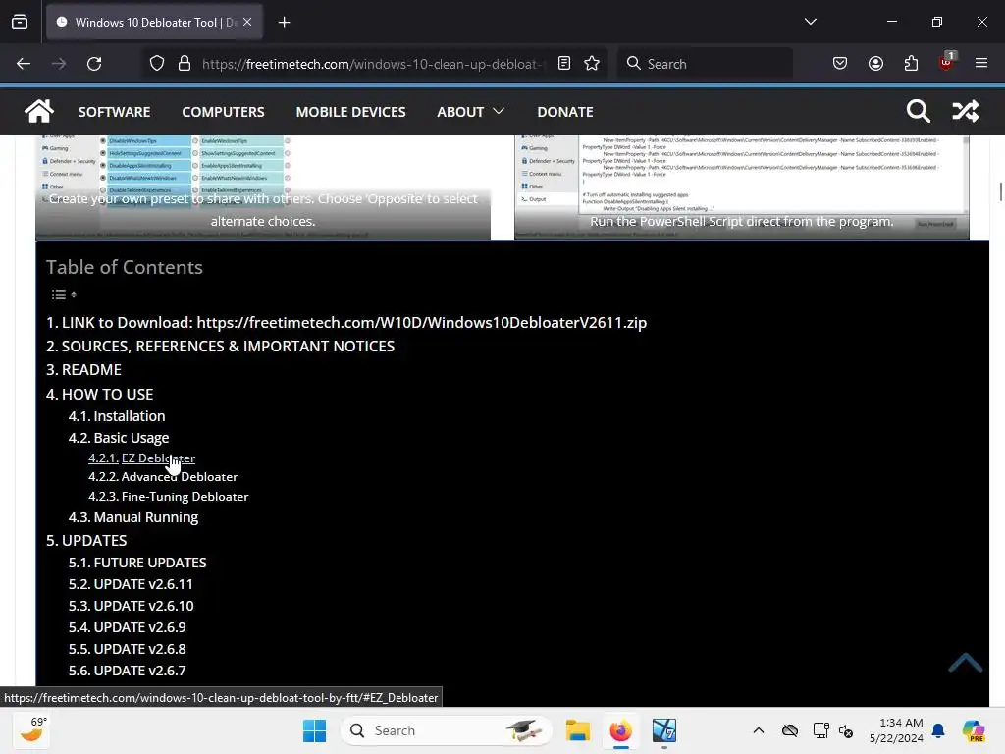Bookmark this page with the star icon

click(x=592, y=63)
